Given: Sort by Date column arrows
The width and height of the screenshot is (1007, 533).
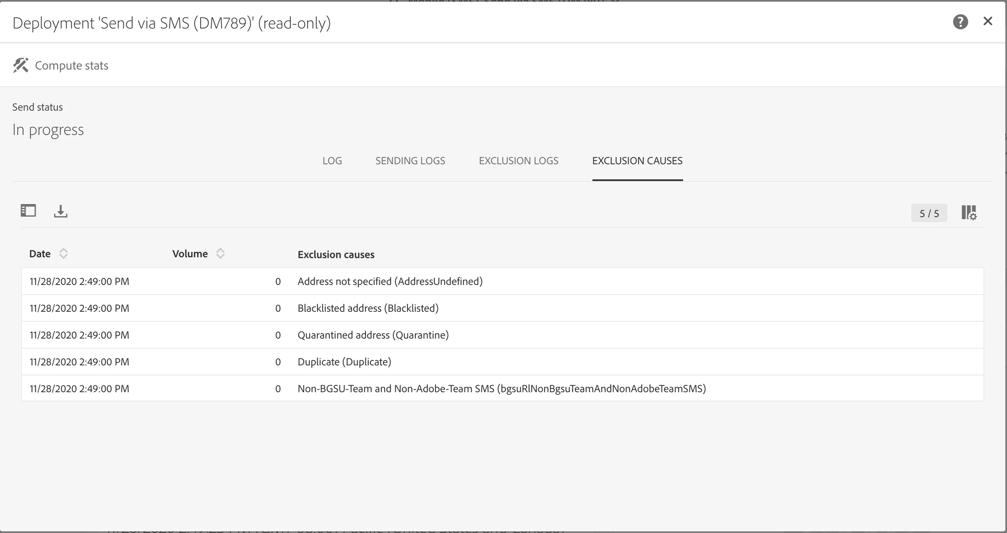Looking at the screenshot, I should click(63, 254).
